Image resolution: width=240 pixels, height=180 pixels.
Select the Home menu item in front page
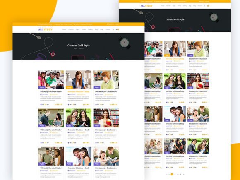coord(64,29)
